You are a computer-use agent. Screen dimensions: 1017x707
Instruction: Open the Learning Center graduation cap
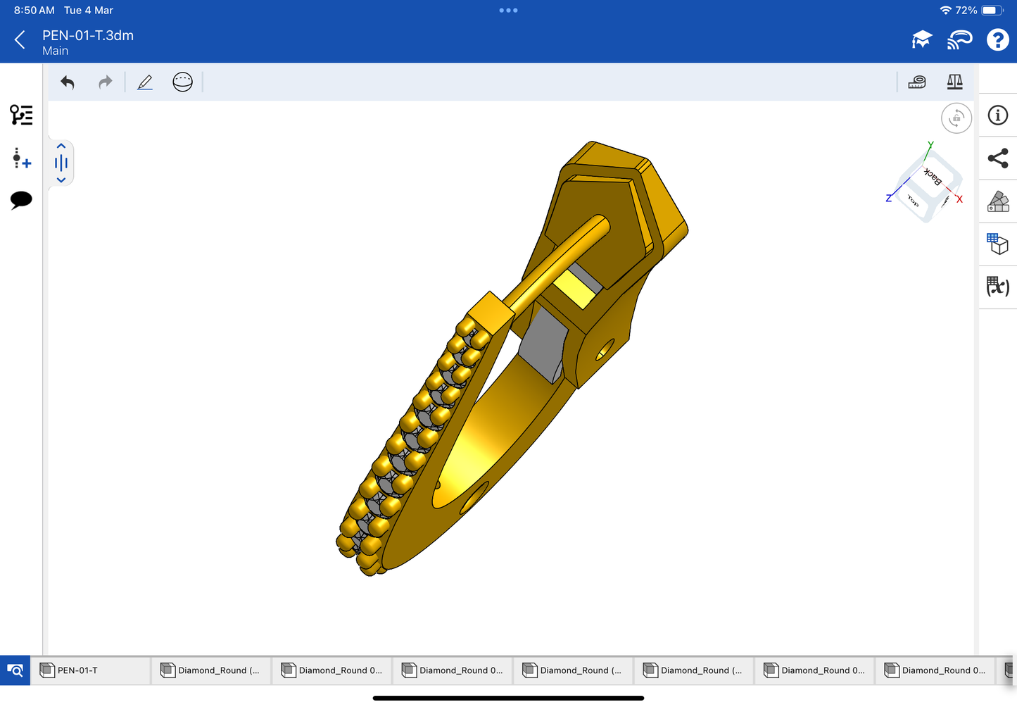coord(921,40)
